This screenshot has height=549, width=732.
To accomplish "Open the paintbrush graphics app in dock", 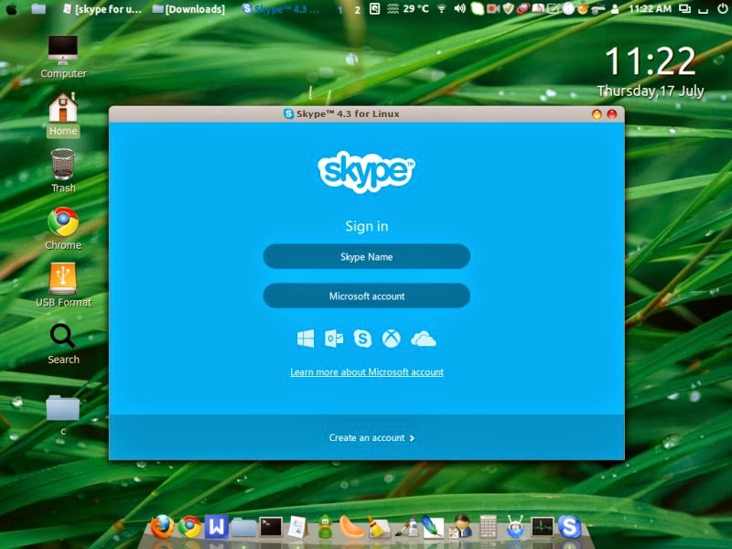I will (x=406, y=528).
